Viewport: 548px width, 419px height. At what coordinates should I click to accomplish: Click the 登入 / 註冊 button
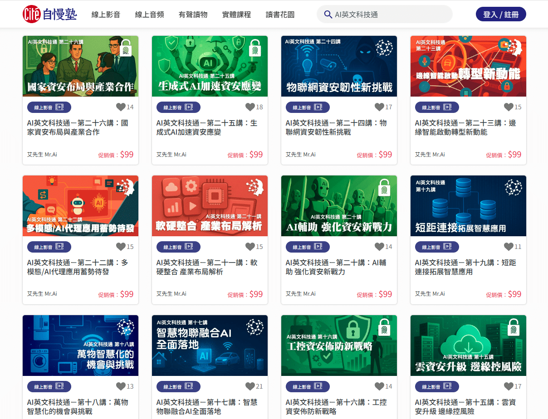tap(501, 14)
